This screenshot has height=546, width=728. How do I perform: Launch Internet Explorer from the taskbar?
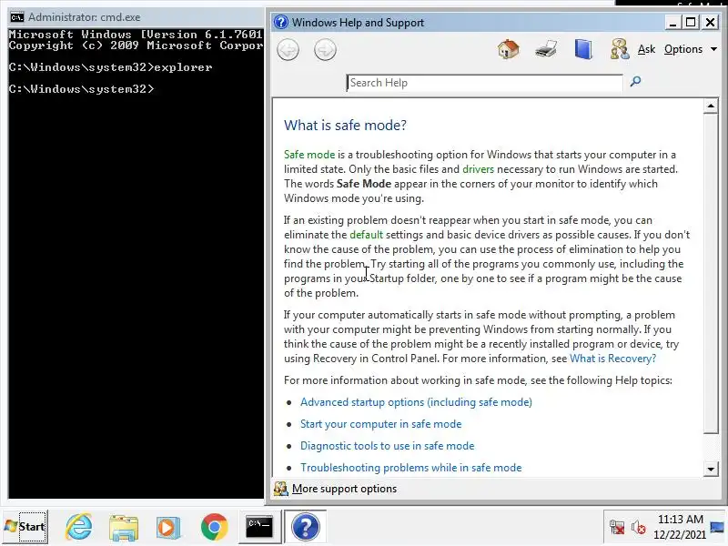click(78, 527)
